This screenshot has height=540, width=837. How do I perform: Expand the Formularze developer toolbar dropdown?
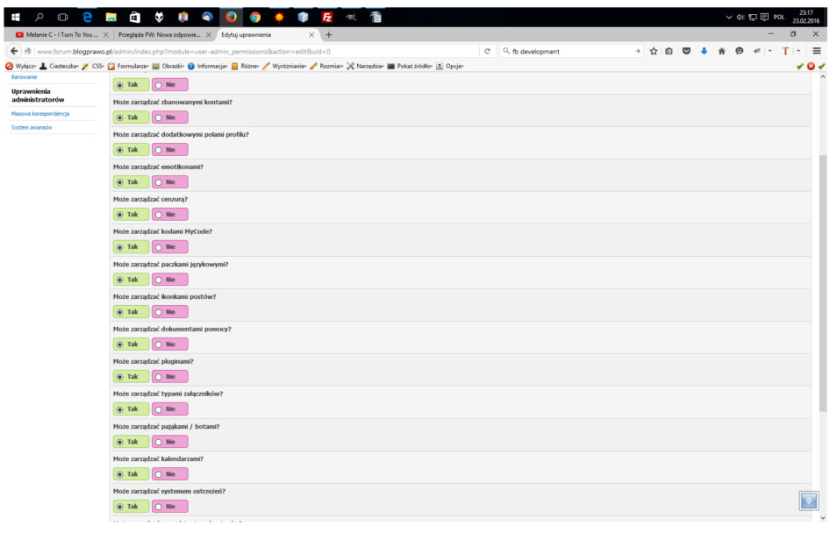(x=128, y=66)
